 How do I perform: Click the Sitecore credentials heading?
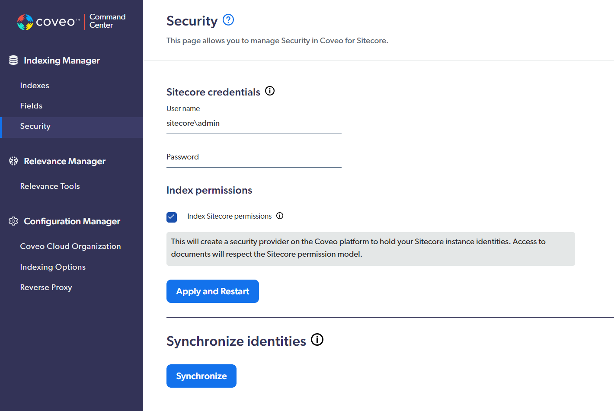click(213, 92)
